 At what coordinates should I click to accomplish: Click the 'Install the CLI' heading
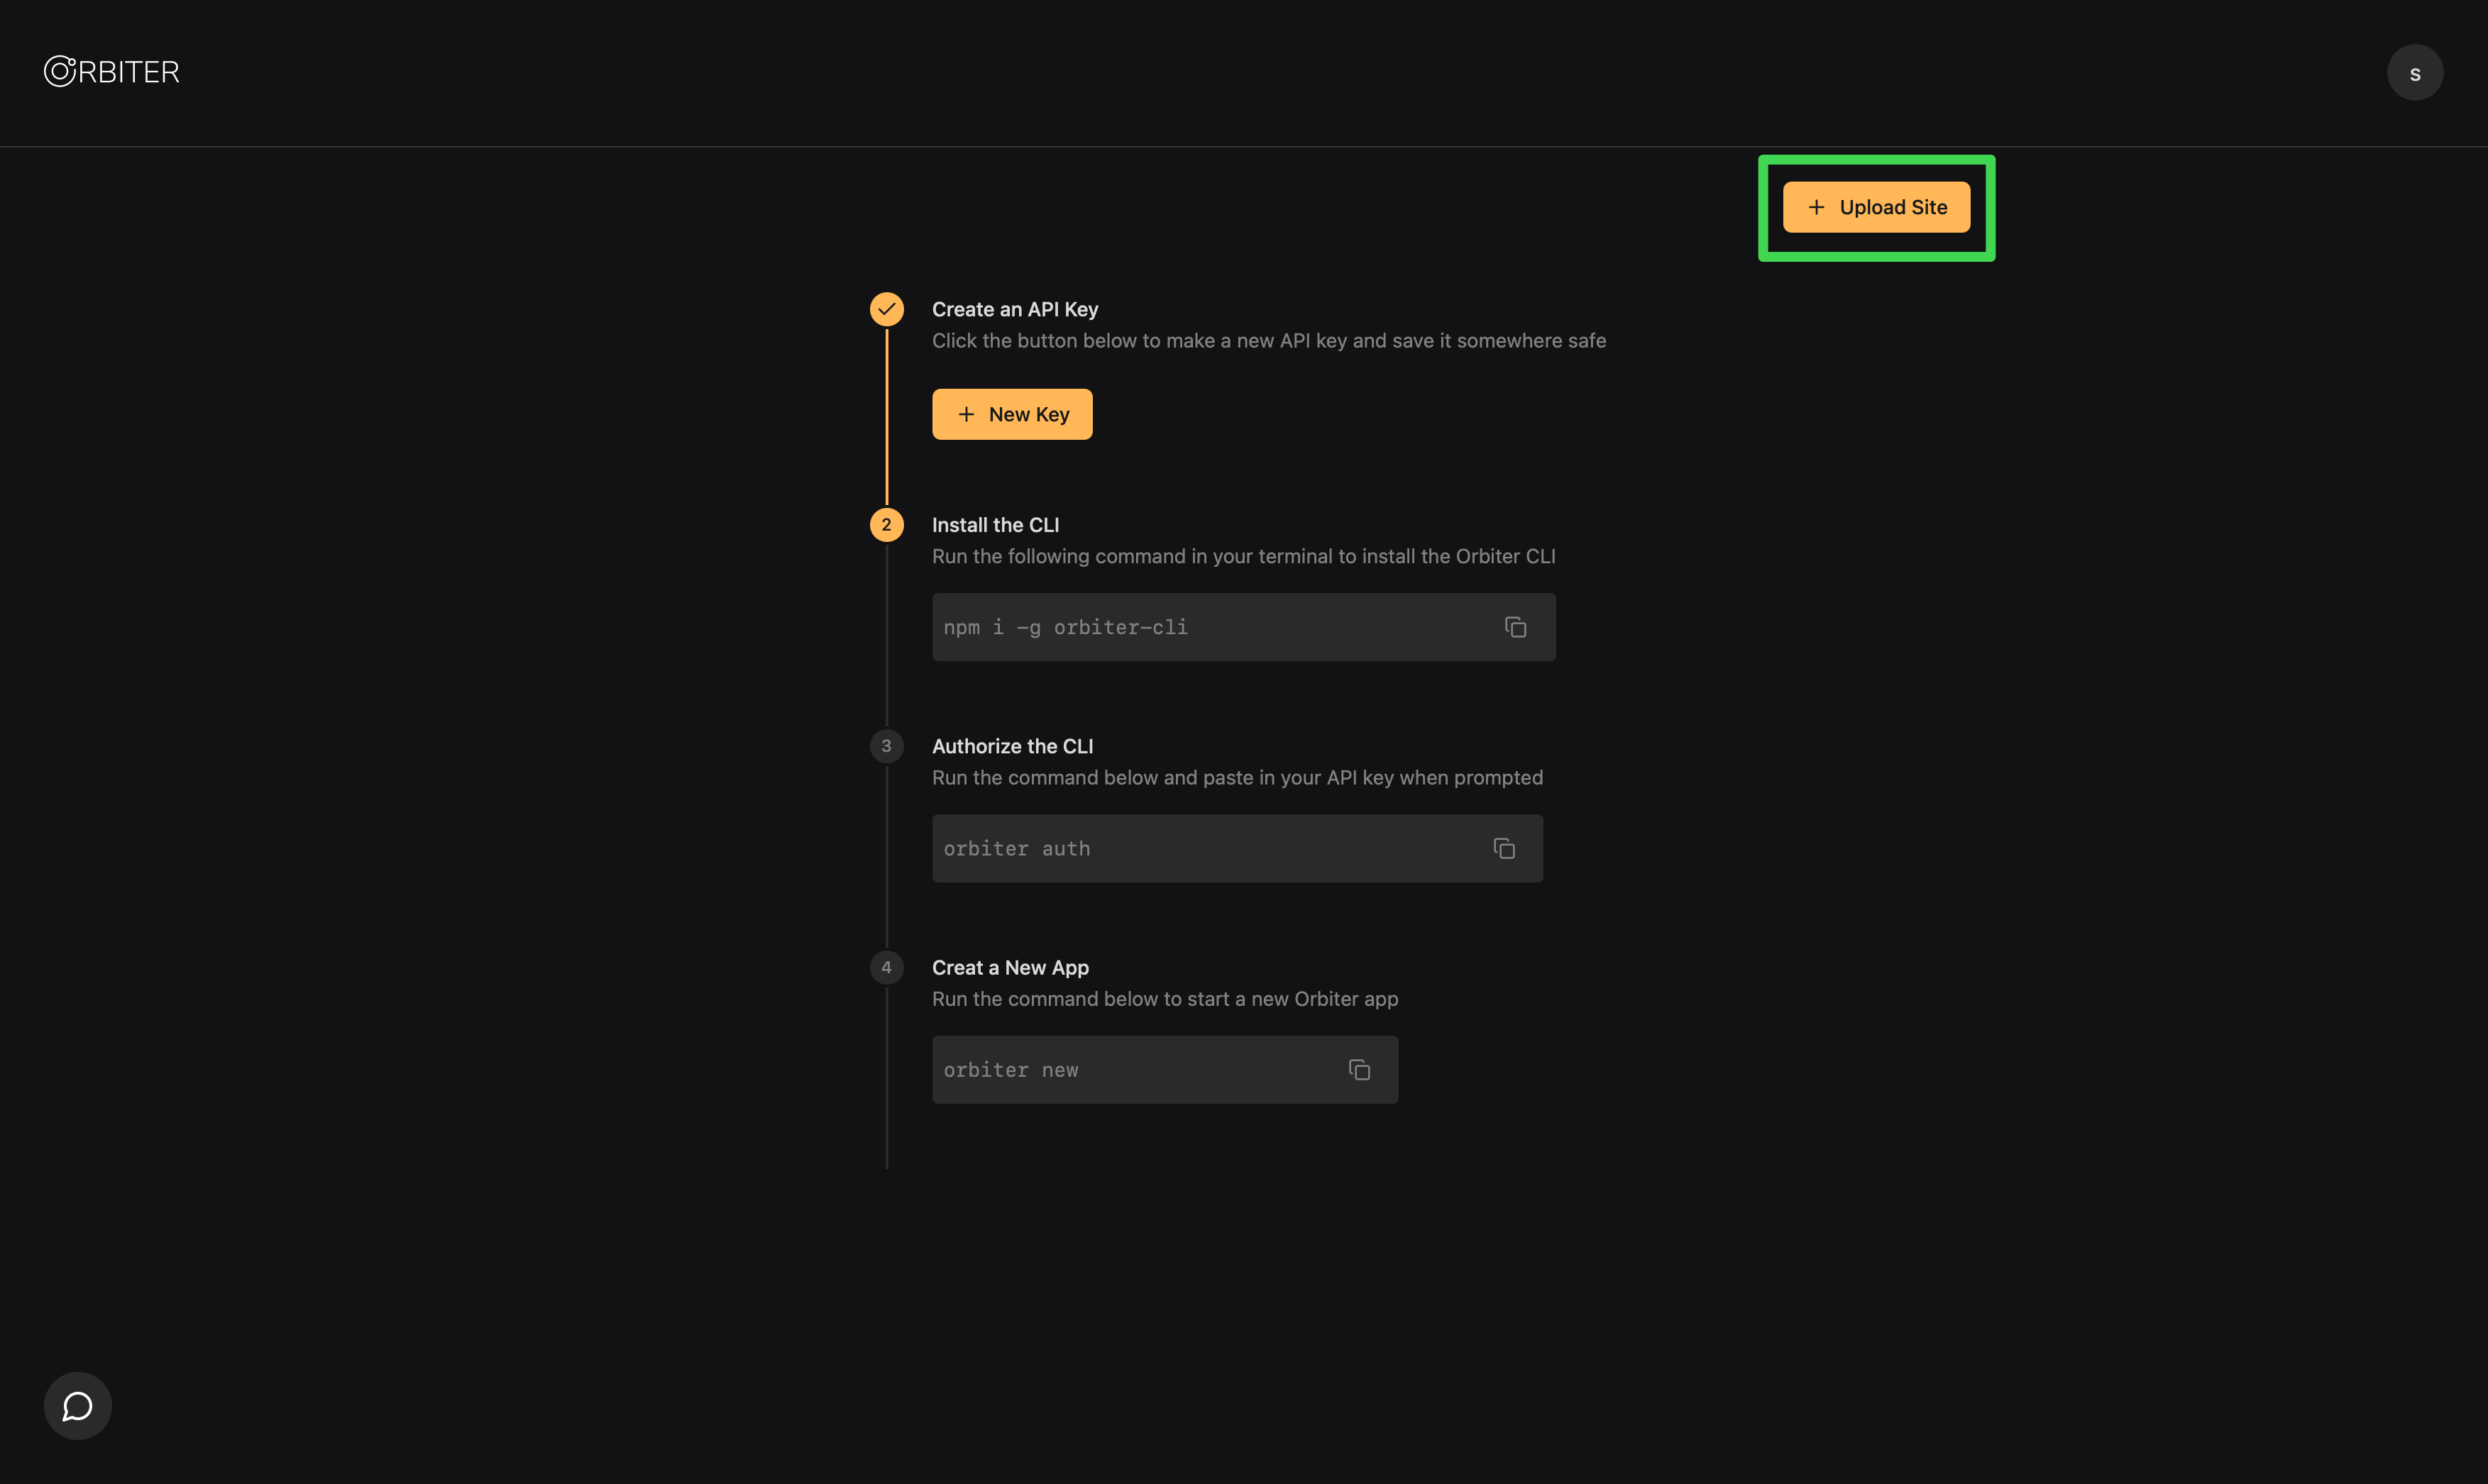tap(996, 525)
